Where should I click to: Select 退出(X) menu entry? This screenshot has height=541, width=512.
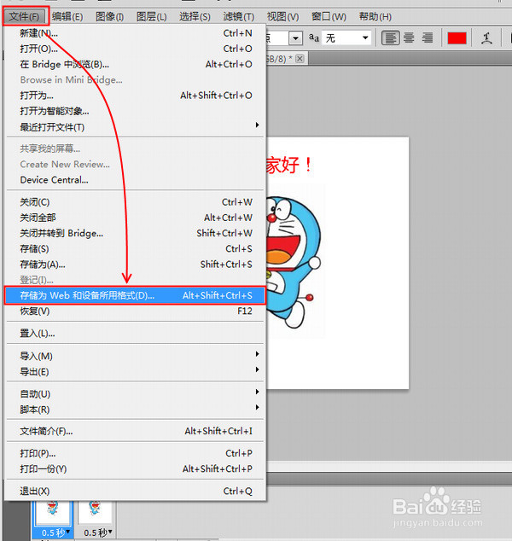coord(135,491)
